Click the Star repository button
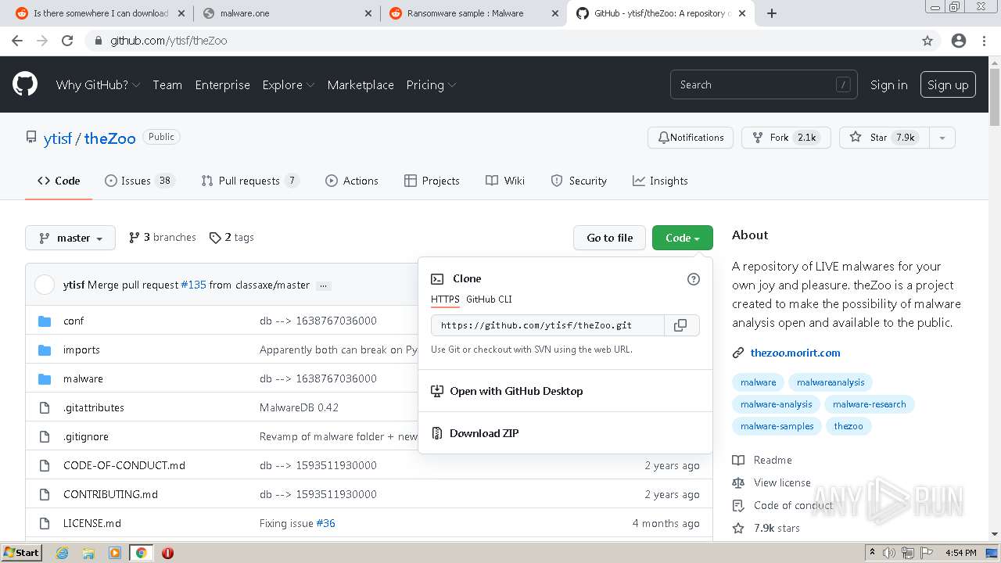This screenshot has width=1001, height=563. click(884, 138)
